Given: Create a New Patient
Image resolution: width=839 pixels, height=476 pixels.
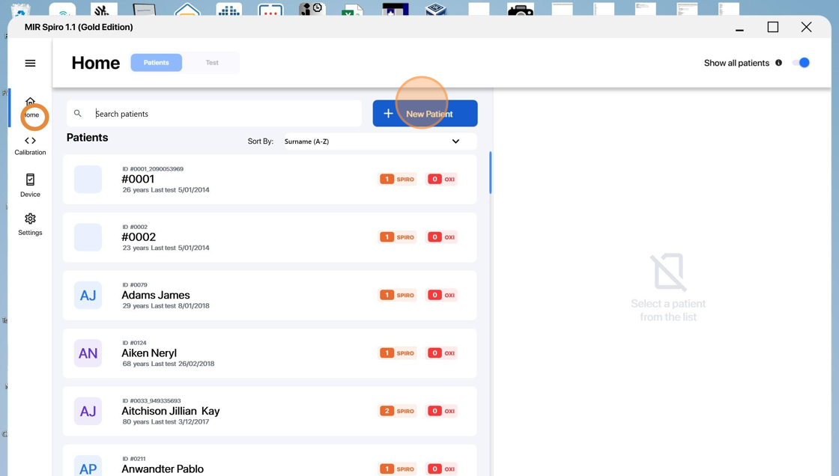Looking at the screenshot, I should point(425,113).
